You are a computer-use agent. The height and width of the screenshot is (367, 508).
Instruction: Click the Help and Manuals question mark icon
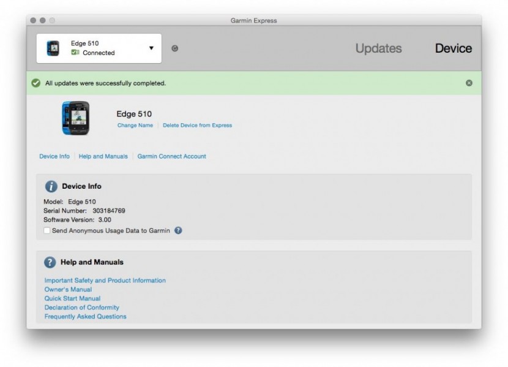[x=49, y=262]
